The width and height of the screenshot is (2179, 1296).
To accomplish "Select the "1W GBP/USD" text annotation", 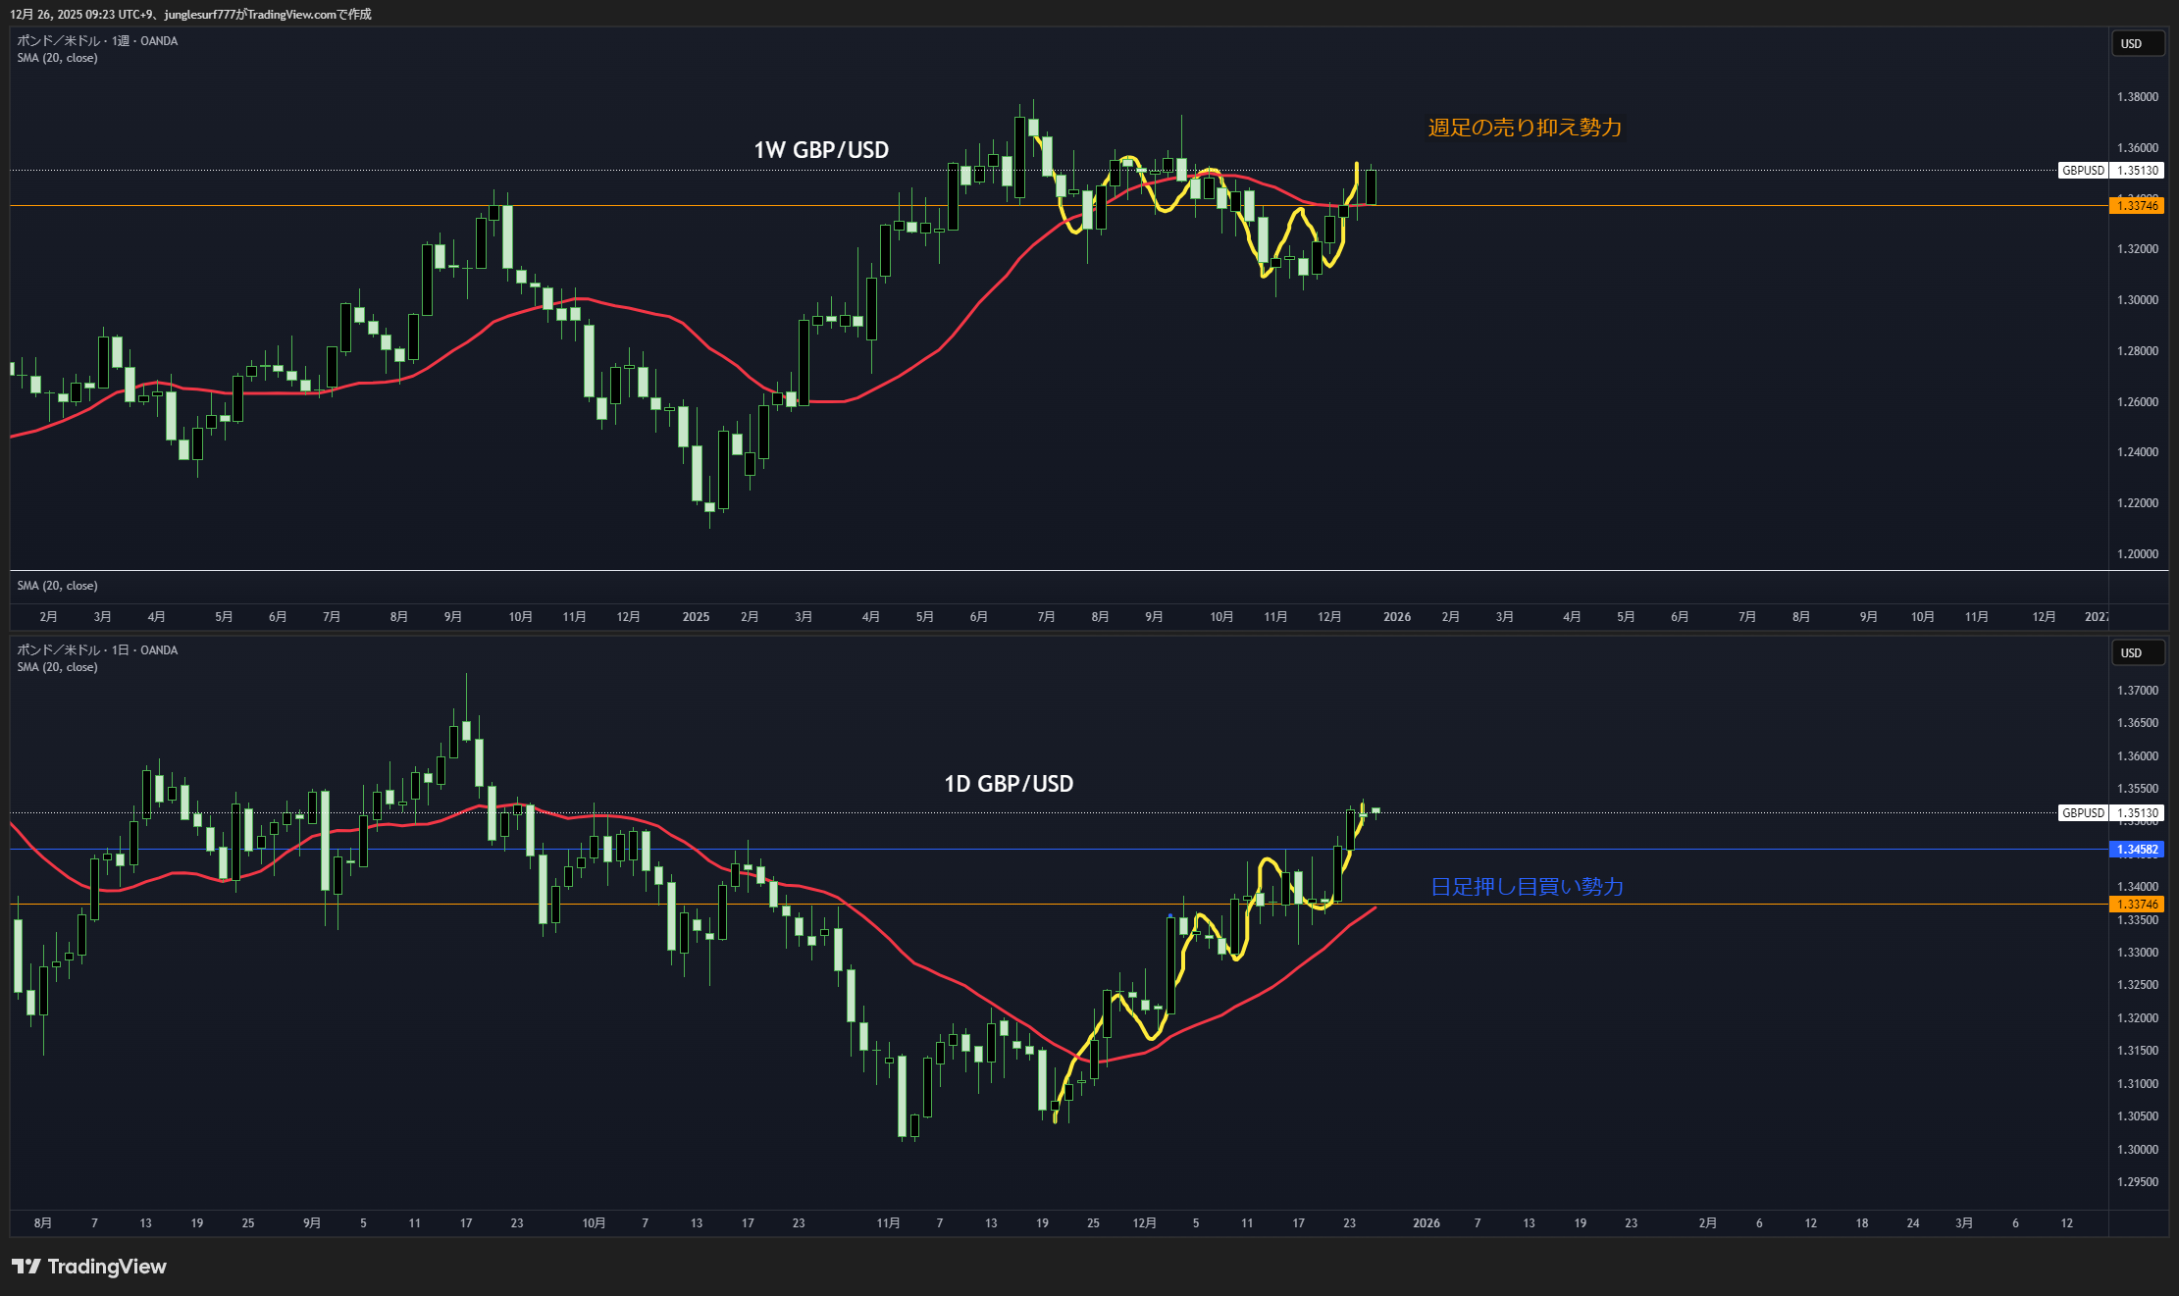I will pos(821,150).
